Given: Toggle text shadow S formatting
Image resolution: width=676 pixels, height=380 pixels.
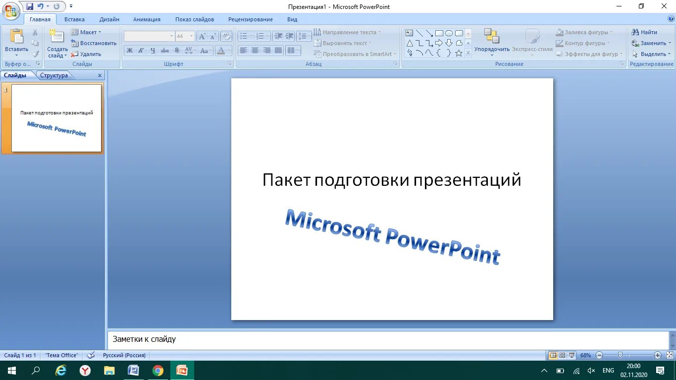Looking at the screenshot, I should (x=177, y=51).
